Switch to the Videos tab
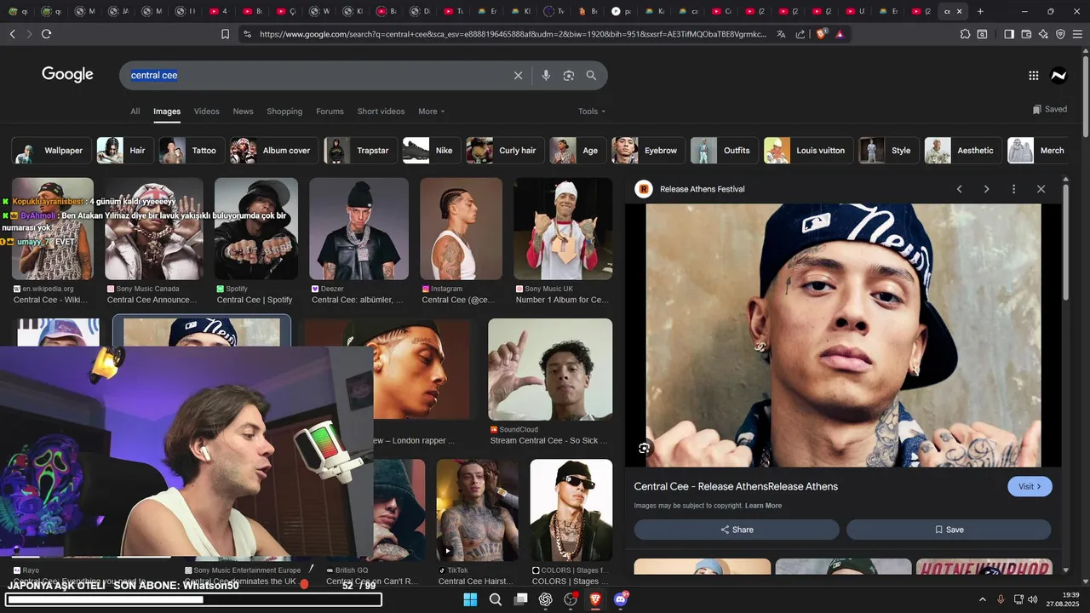Viewport: 1090px width, 613px height. pos(206,112)
